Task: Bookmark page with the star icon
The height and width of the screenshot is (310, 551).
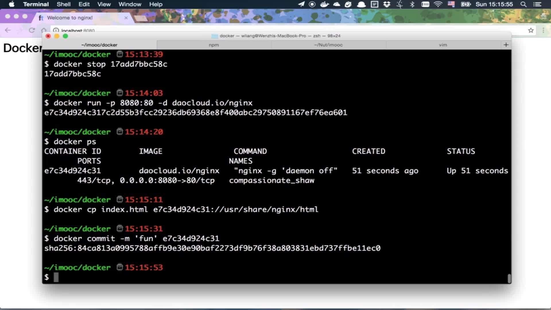Action: 531,30
